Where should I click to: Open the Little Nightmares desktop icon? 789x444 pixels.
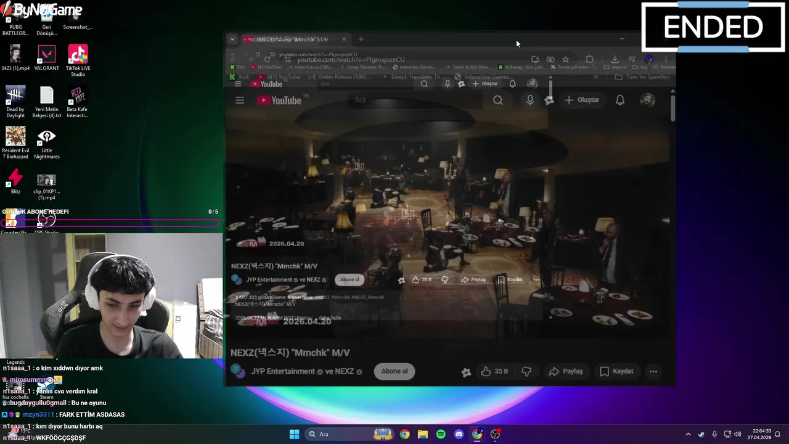coord(47,143)
